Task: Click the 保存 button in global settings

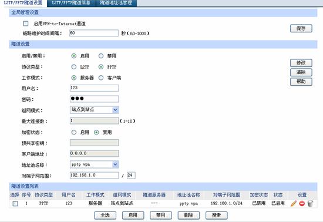Action: point(301,28)
